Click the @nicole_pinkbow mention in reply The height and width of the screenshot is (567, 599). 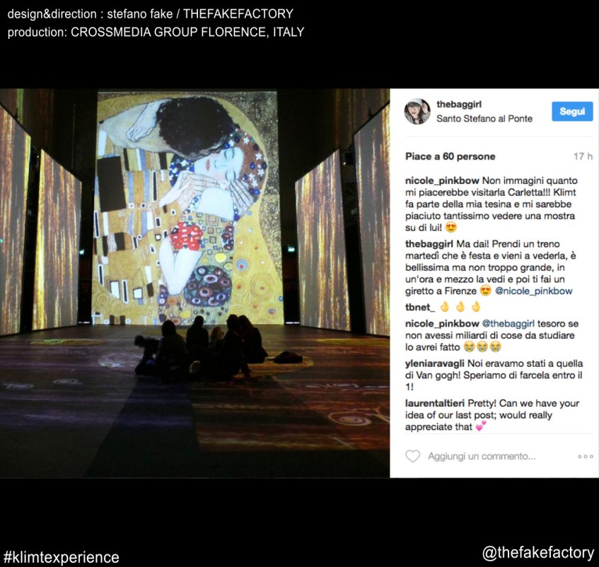pyautogui.click(x=534, y=291)
